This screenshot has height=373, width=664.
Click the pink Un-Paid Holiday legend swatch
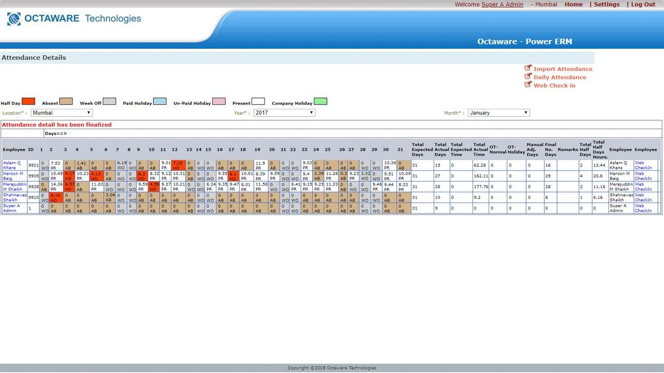click(219, 102)
